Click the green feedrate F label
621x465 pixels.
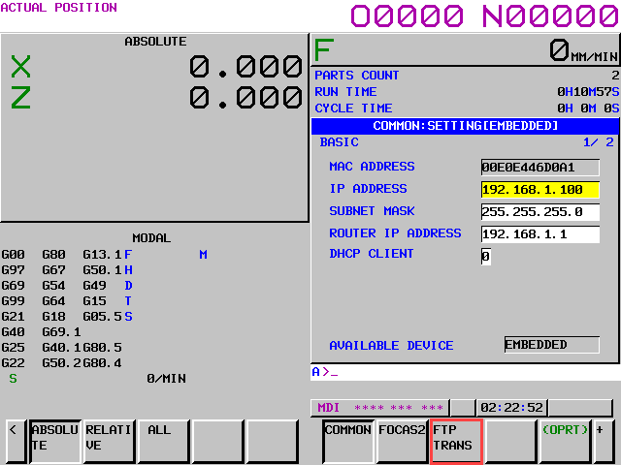(x=324, y=50)
